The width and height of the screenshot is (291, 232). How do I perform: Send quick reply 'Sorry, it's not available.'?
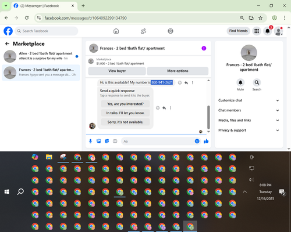coord(125,122)
